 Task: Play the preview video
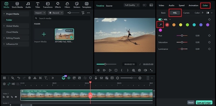110,70
